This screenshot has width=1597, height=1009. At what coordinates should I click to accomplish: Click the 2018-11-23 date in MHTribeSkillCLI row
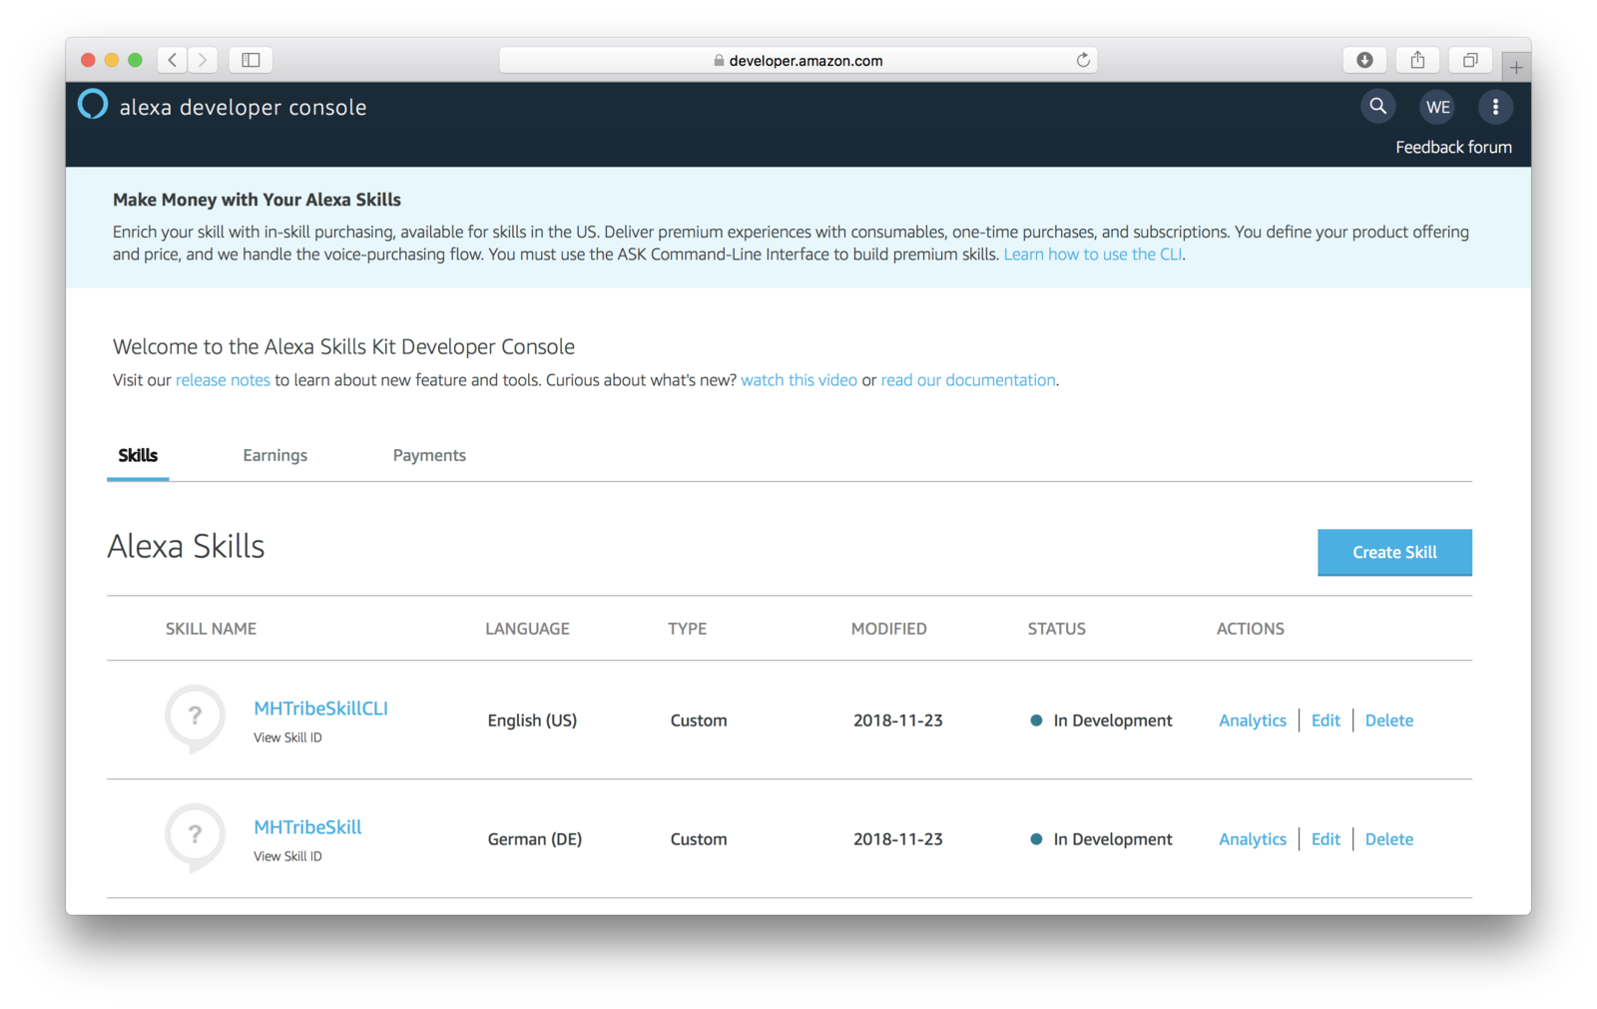897,721
